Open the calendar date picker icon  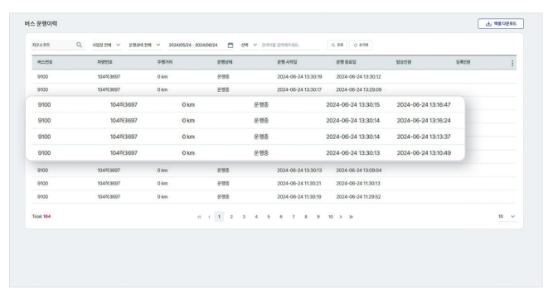tap(230, 45)
